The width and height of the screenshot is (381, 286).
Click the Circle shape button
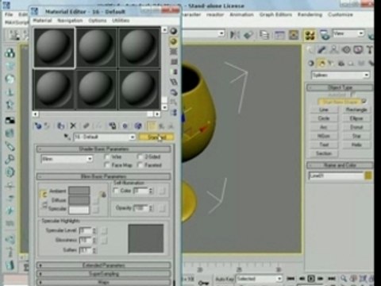(x=324, y=118)
